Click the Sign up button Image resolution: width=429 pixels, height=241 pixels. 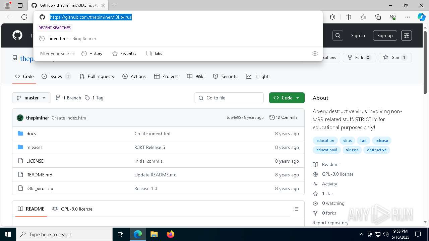pyautogui.click(x=385, y=35)
